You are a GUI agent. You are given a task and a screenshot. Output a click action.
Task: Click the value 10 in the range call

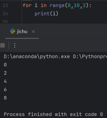(76, 6)
